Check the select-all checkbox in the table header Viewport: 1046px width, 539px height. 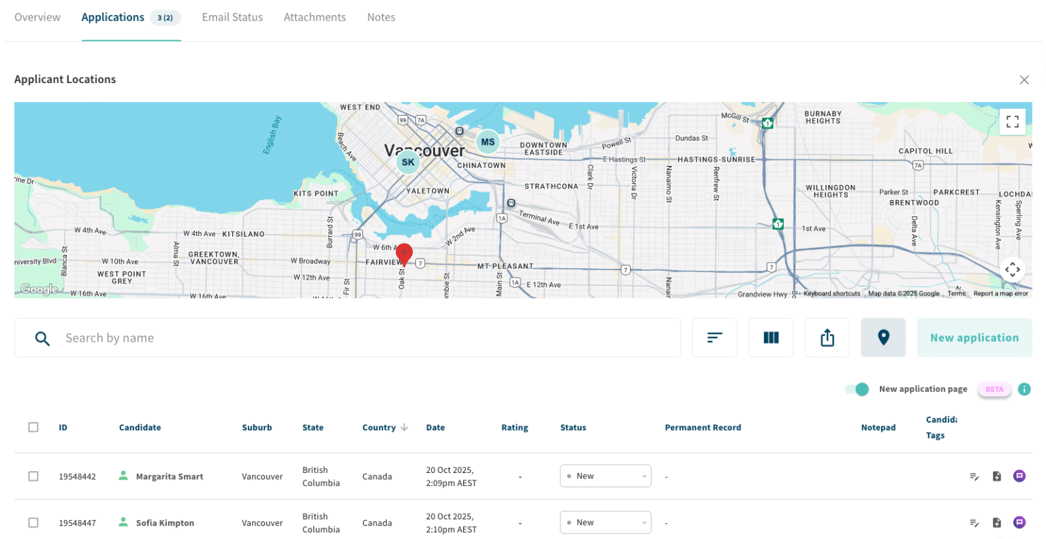[33, 427]
